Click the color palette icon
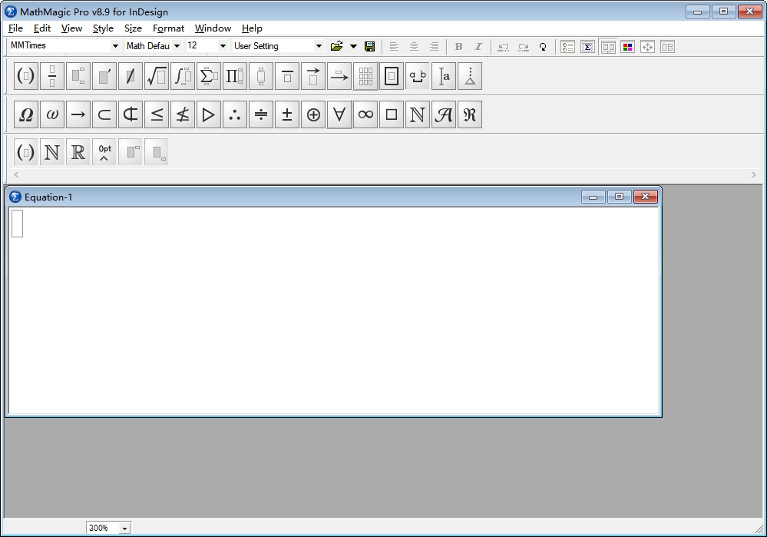The height and width of the screenshot is (537, 767). point(627,47)
